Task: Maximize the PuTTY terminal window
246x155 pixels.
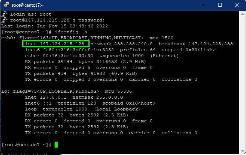Action: click(x=220, y=5)
